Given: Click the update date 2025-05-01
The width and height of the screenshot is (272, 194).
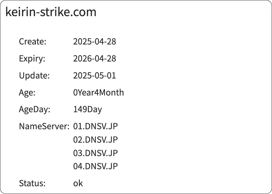Looking at the screenshot, I should [x=95, y=76].
